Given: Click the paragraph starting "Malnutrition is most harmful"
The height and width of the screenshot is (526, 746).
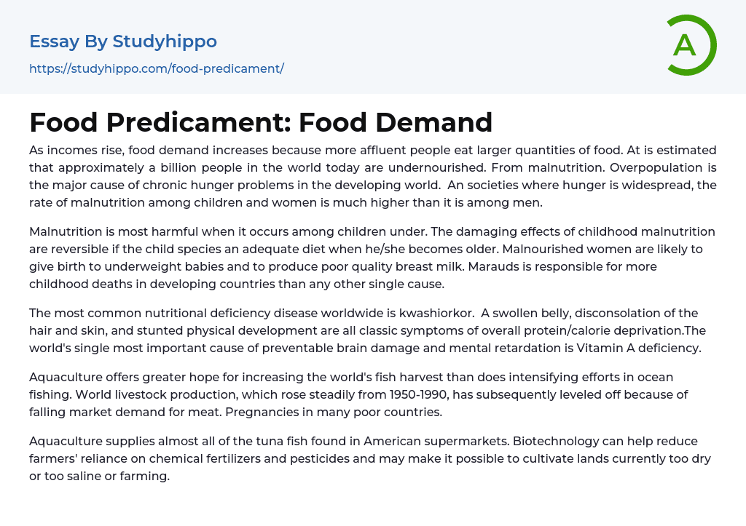Looking at the screenshot, I should tap(372, 258).
